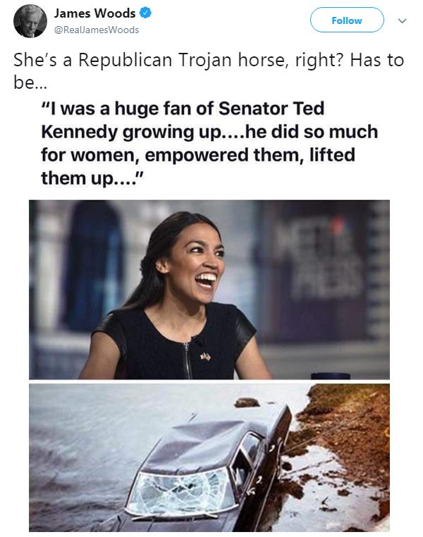Click the tweet text about Trojan horse

click(x=209, y=71)
